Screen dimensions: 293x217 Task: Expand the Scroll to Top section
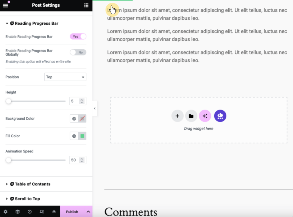point(7,199)
